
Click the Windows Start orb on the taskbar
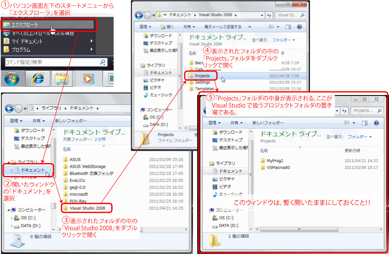click(12, 78)
